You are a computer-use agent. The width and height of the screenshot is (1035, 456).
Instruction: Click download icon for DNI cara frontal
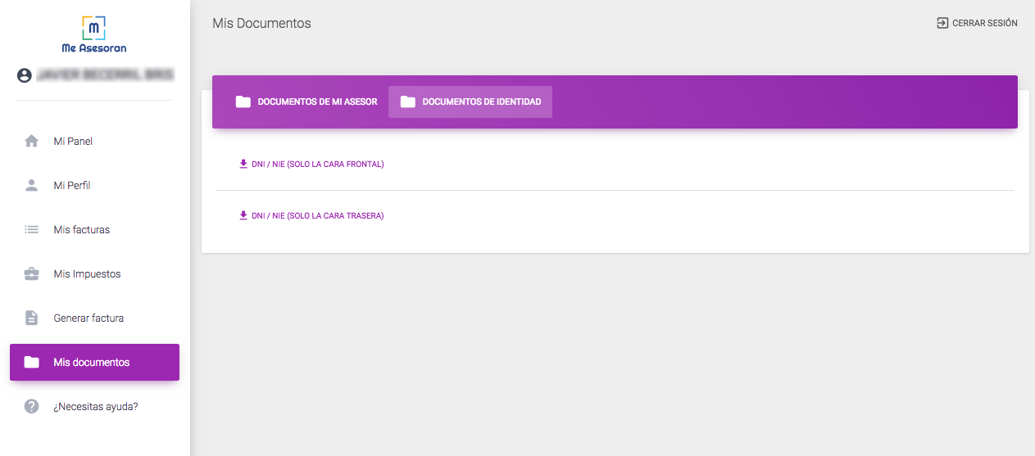point(243,164)
